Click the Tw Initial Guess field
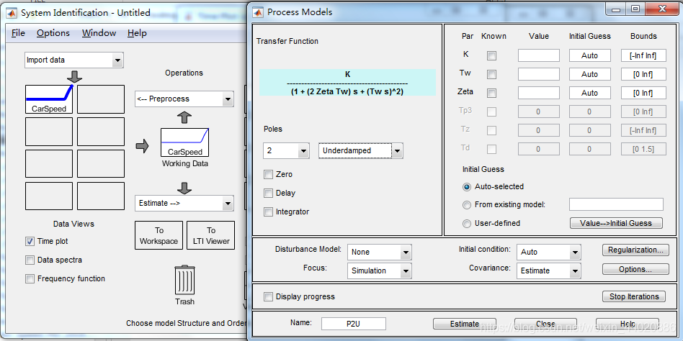 (x=590, y=74)
